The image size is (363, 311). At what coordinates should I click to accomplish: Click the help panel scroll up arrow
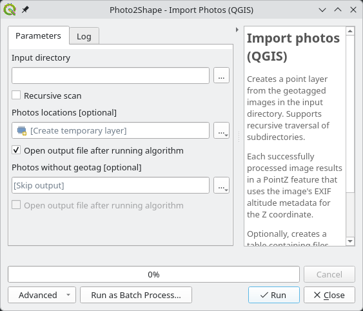pos(350,31)
